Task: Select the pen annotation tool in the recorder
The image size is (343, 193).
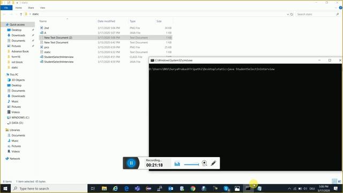Action: (x=213, y=163)
